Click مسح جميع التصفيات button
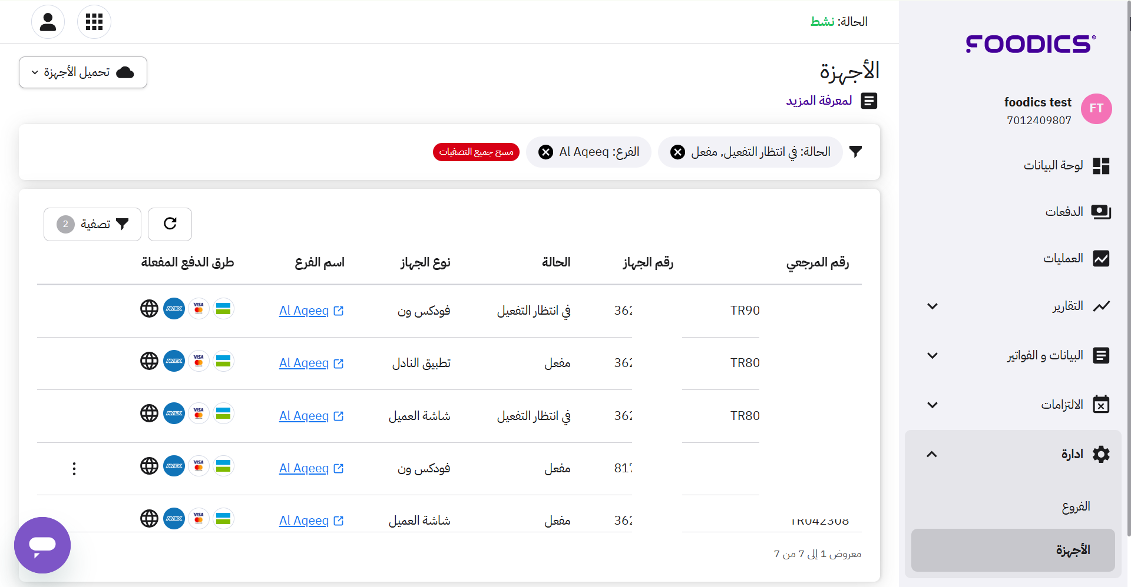This screenshot has width=1131, height=587. pyautogui.click(x=476, y=152)
